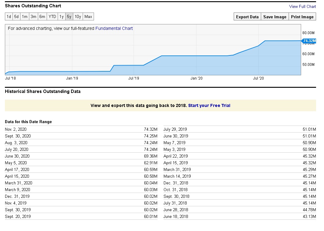Open the Fundamental Chart link

(x=114, y=28)
